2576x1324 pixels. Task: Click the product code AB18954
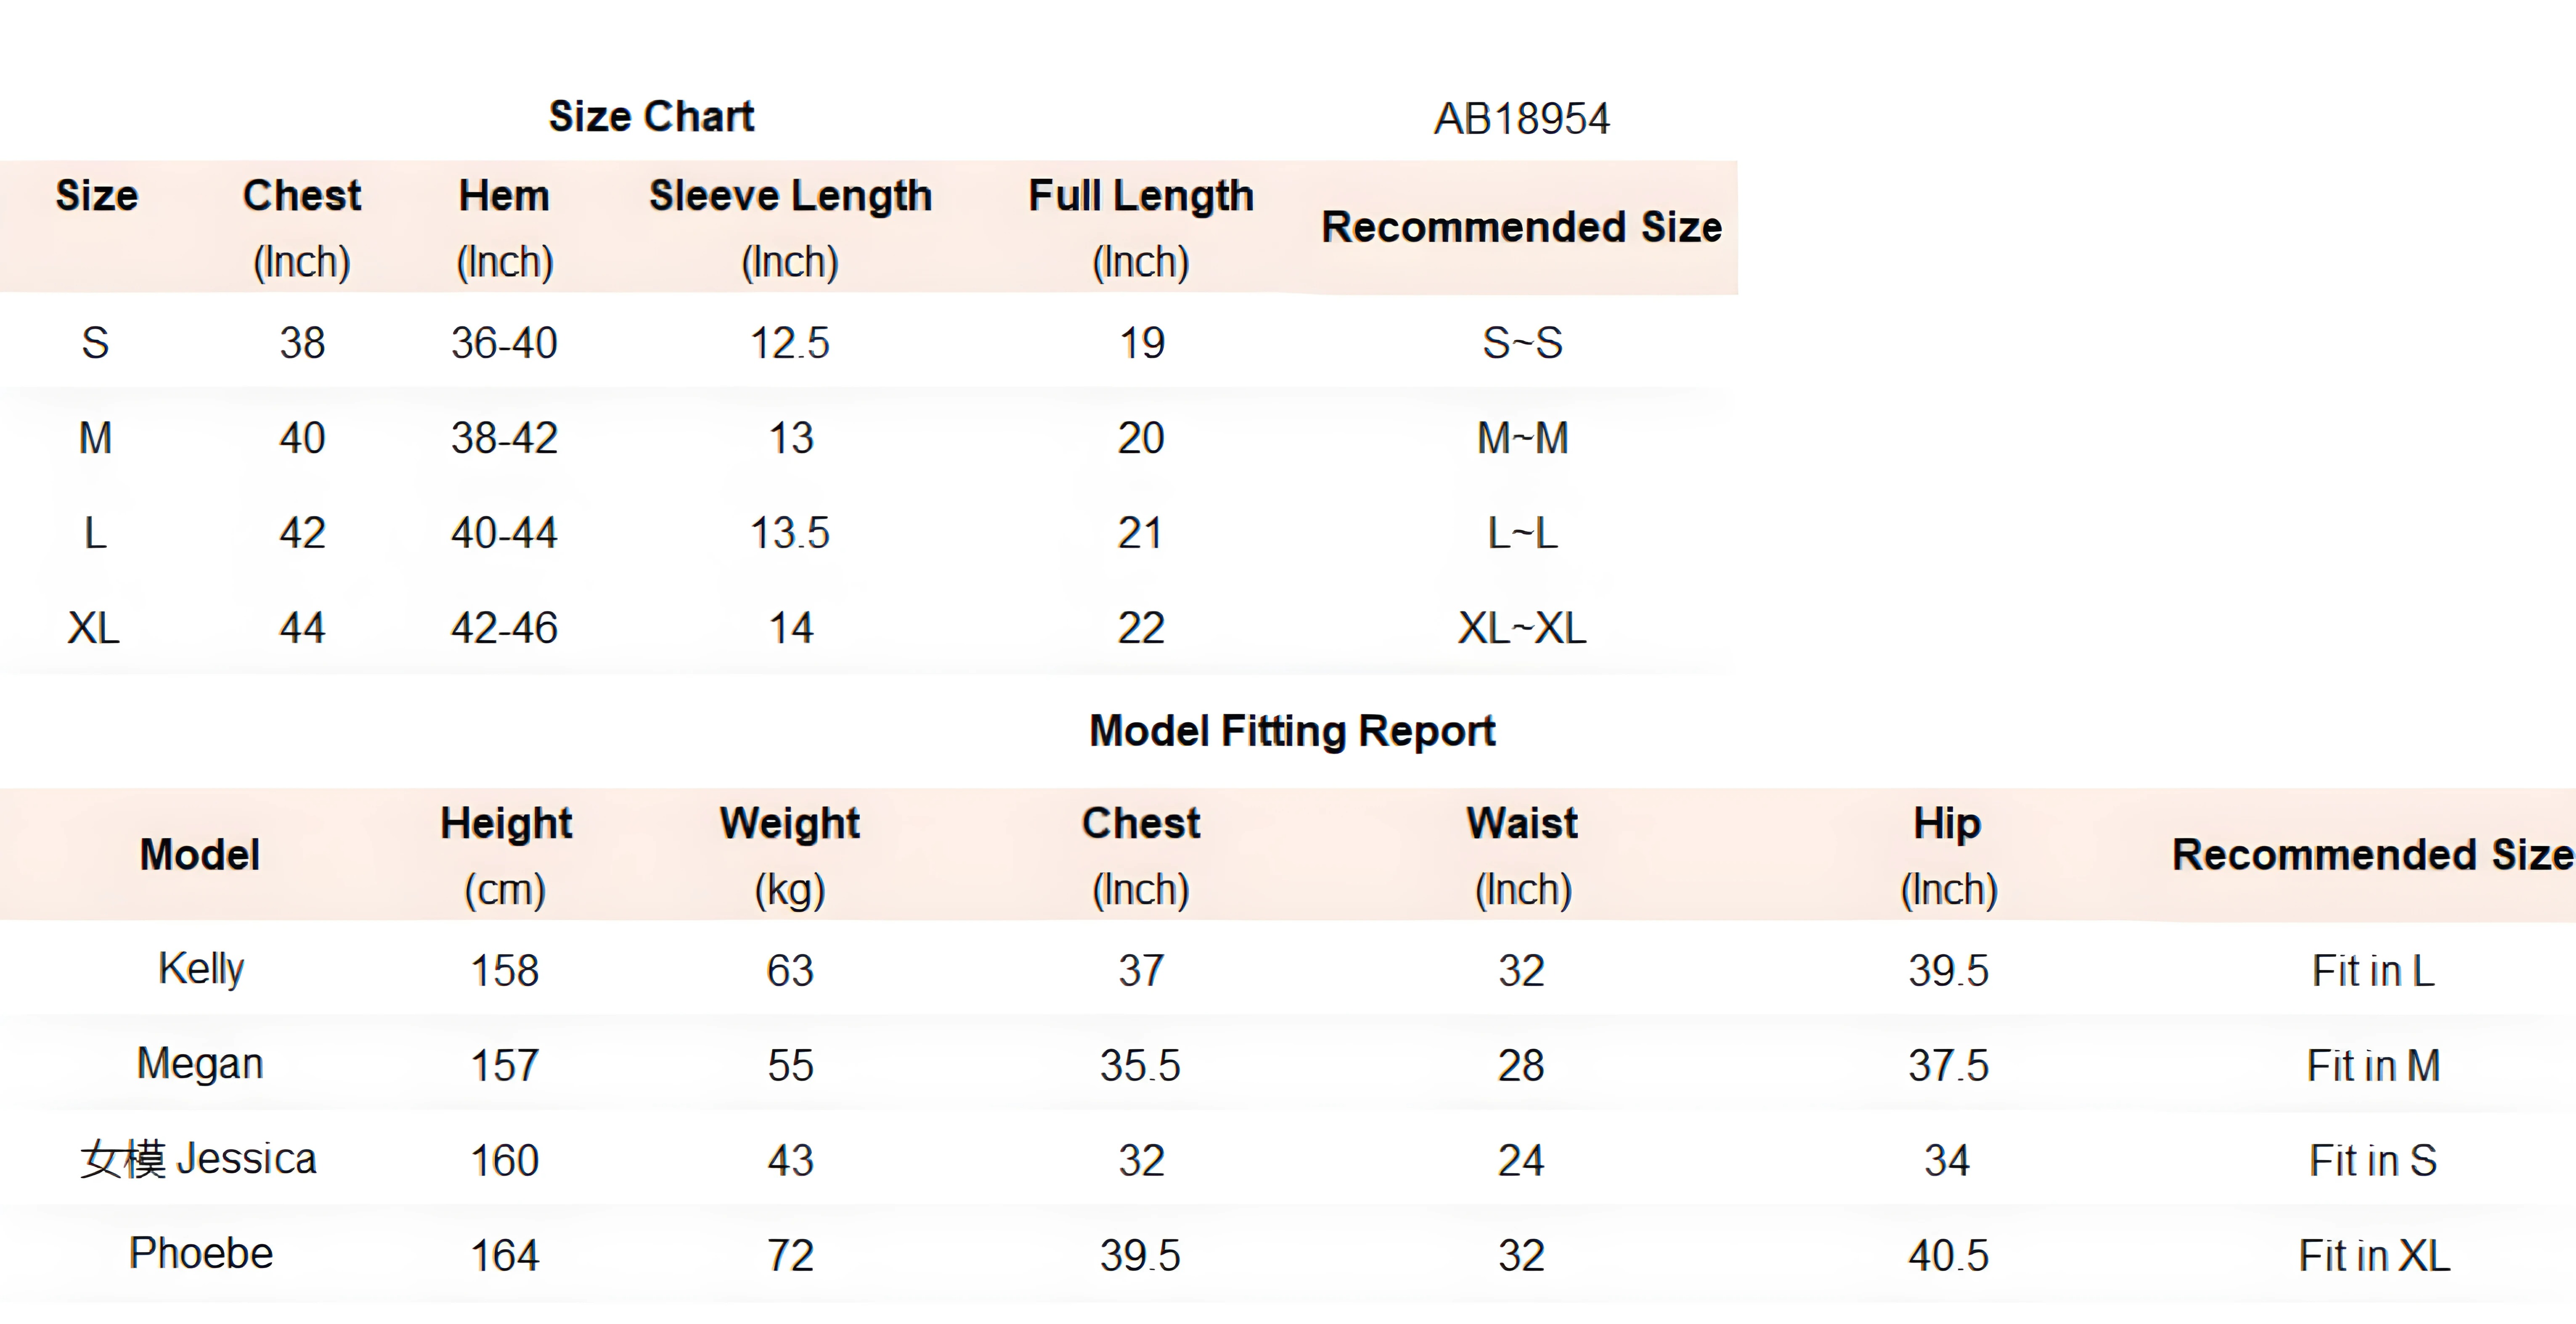pyautogui.click(x=1521, y=119)
